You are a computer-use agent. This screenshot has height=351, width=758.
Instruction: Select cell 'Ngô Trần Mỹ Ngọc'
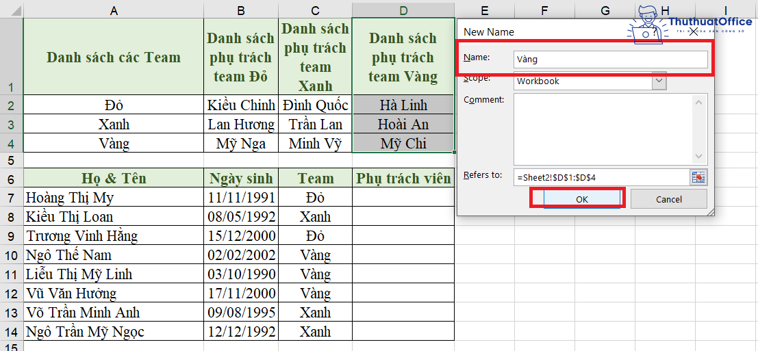point(114,331)
